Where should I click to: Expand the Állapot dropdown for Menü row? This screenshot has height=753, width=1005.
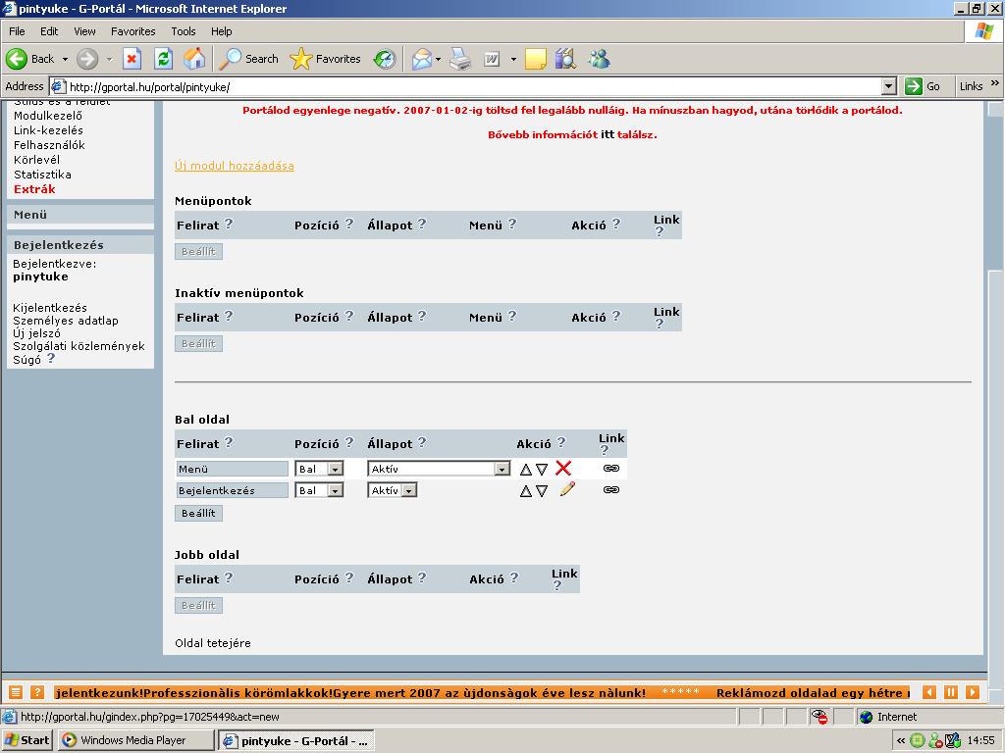click(x=502, y=470)
